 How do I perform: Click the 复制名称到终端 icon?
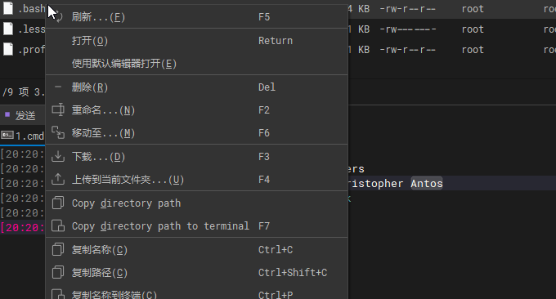pos(58,294)
